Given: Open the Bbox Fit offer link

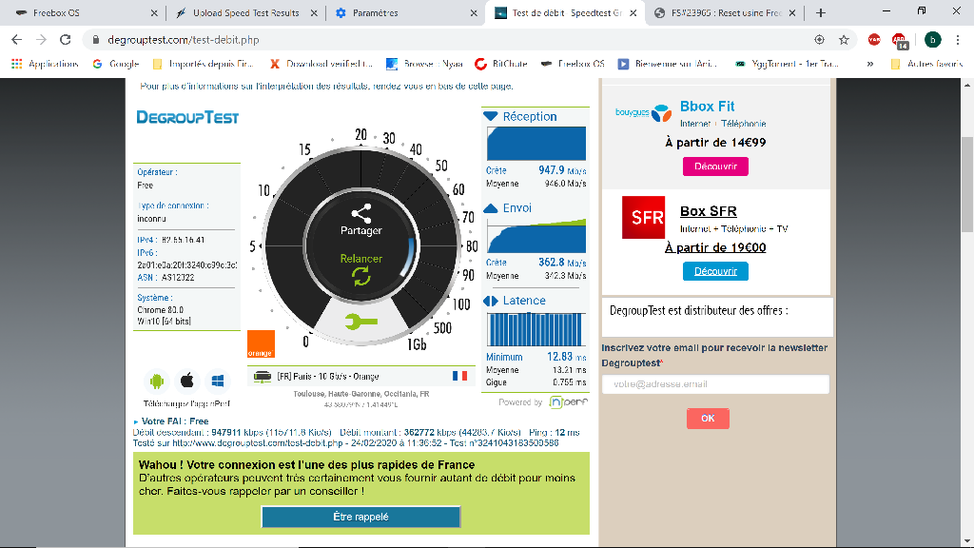Looking at the screenshot, I should click(x=708, y=107).
